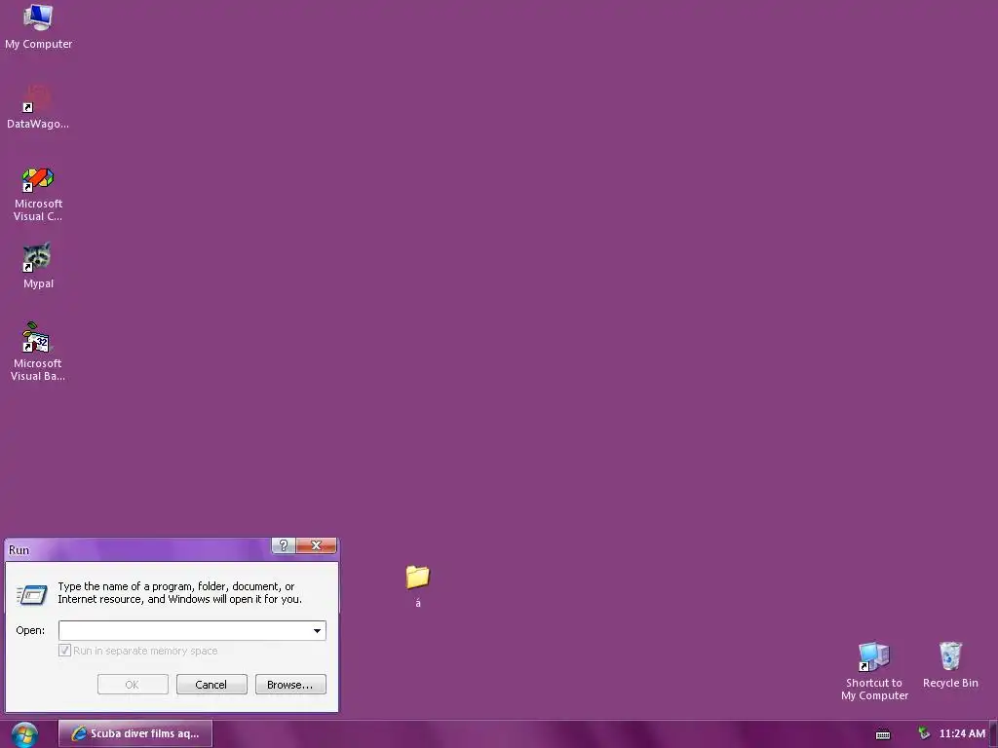This screenshot has width=998, height=748.
Task: Click the OK button in Run dialog
Action: click(133, 685)
